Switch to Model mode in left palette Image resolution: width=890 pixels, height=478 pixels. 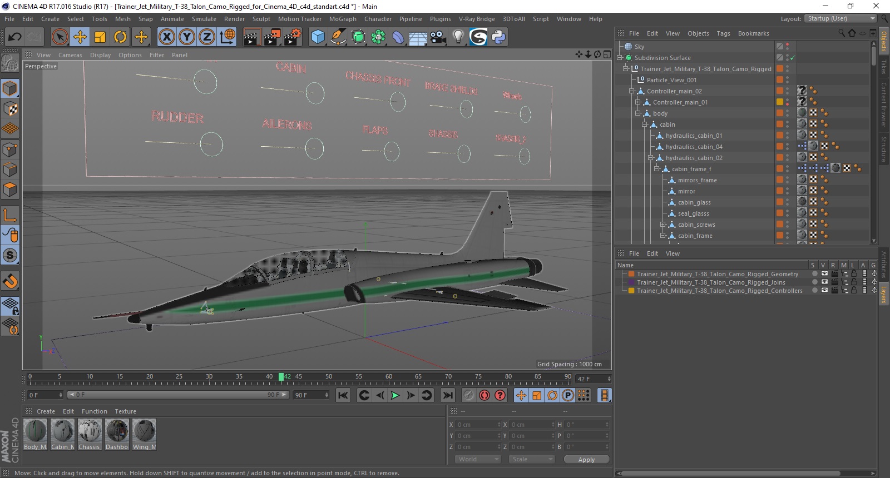point(10,89)
